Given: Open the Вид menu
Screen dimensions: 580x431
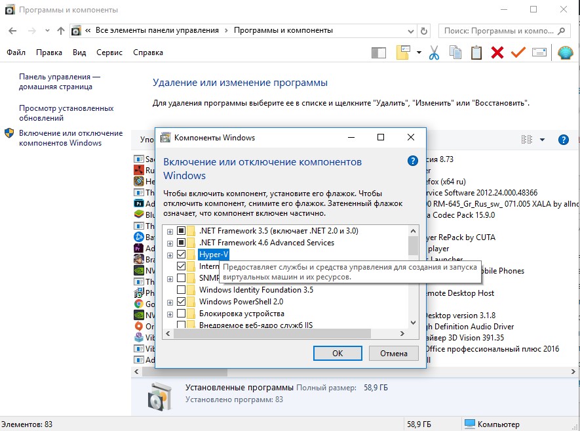Looking at the screenshot, I should [79, 52].
